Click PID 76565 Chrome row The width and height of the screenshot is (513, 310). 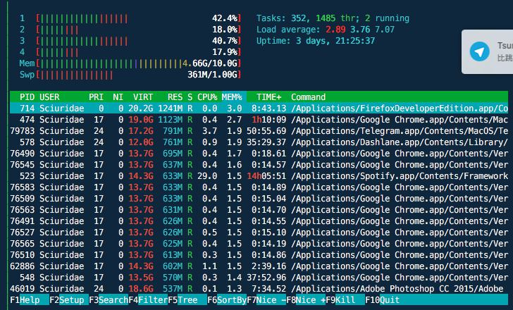(x=259, y=244)
